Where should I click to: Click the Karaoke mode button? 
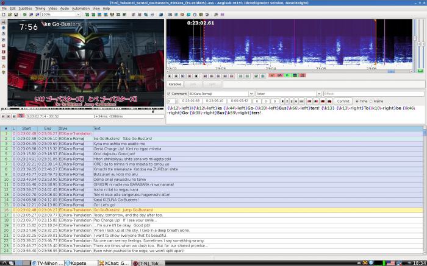click(175, 84)
